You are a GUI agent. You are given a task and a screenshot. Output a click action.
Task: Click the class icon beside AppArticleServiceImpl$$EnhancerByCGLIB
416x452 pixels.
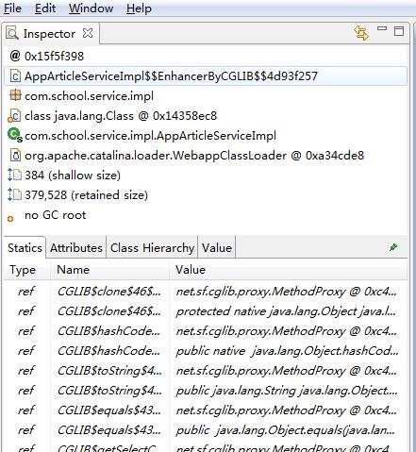[15, 76]
